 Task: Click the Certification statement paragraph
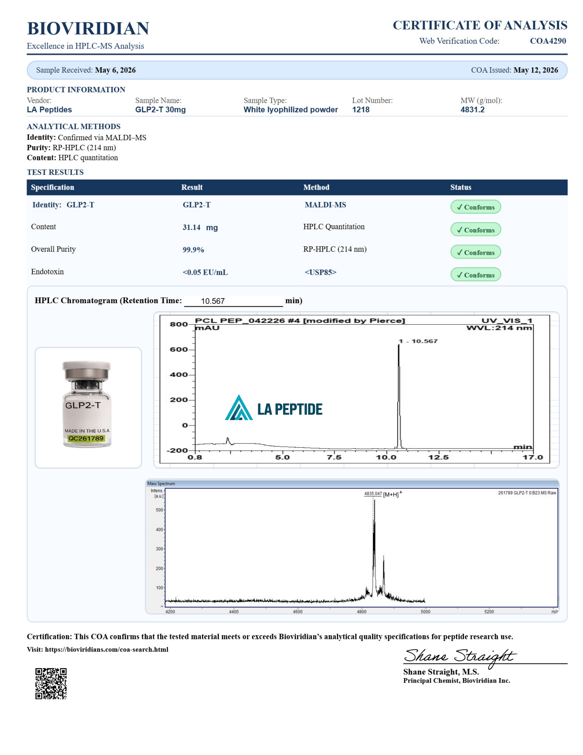270,637
